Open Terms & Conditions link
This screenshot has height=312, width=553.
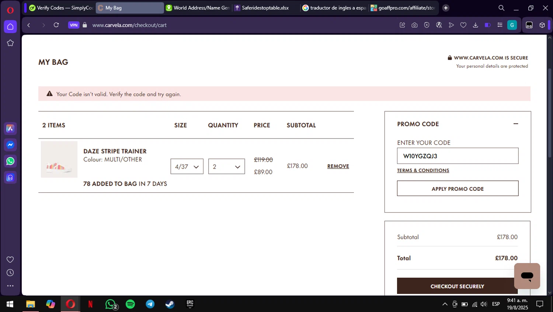point(423,171)
